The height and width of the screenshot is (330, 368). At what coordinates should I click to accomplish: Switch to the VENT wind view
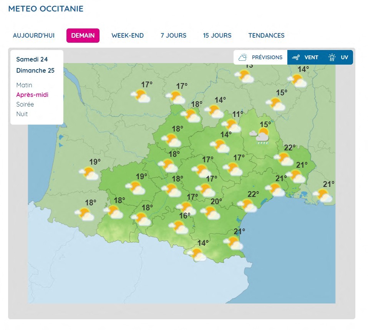(305, 57)
